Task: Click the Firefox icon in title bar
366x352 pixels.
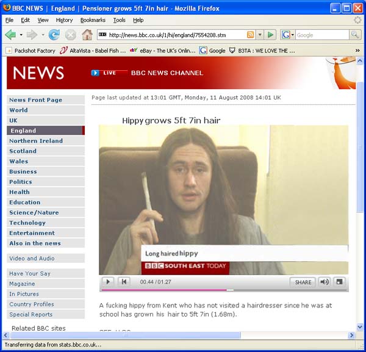Action: tap(7, 8)
